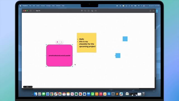Viewport: 179px width, 101px height.
Task: Open stroke options via the pencil icon
Action: 59,42
